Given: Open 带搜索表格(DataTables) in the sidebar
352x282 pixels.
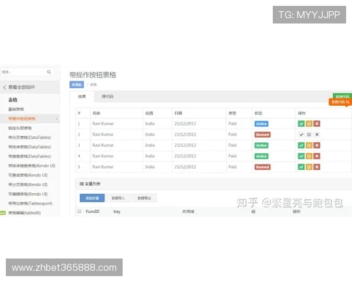Looking at the screenshot, I should 30,156.
